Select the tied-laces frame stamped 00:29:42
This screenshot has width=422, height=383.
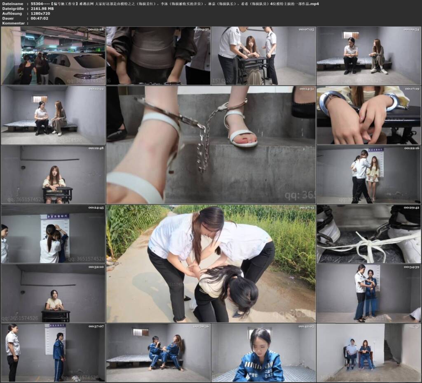click(369, 234)
